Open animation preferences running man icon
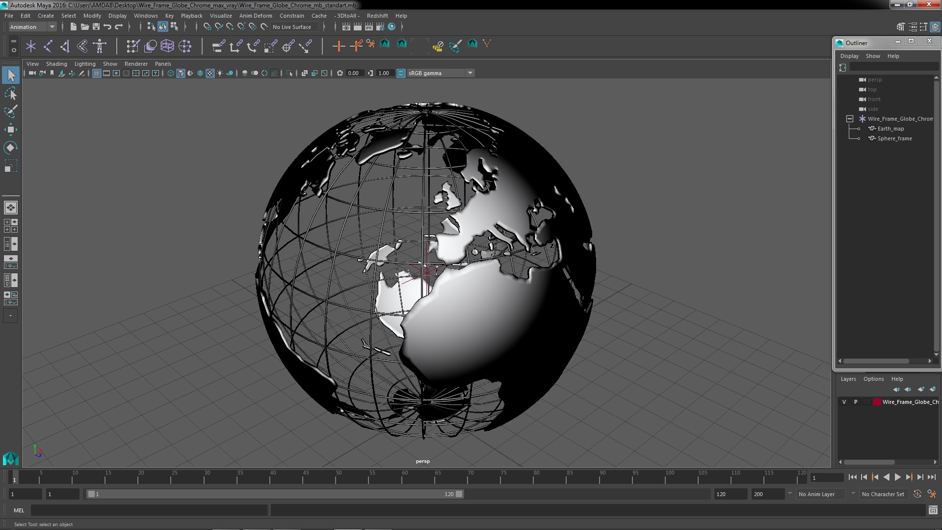 click(x=932, y=494)
